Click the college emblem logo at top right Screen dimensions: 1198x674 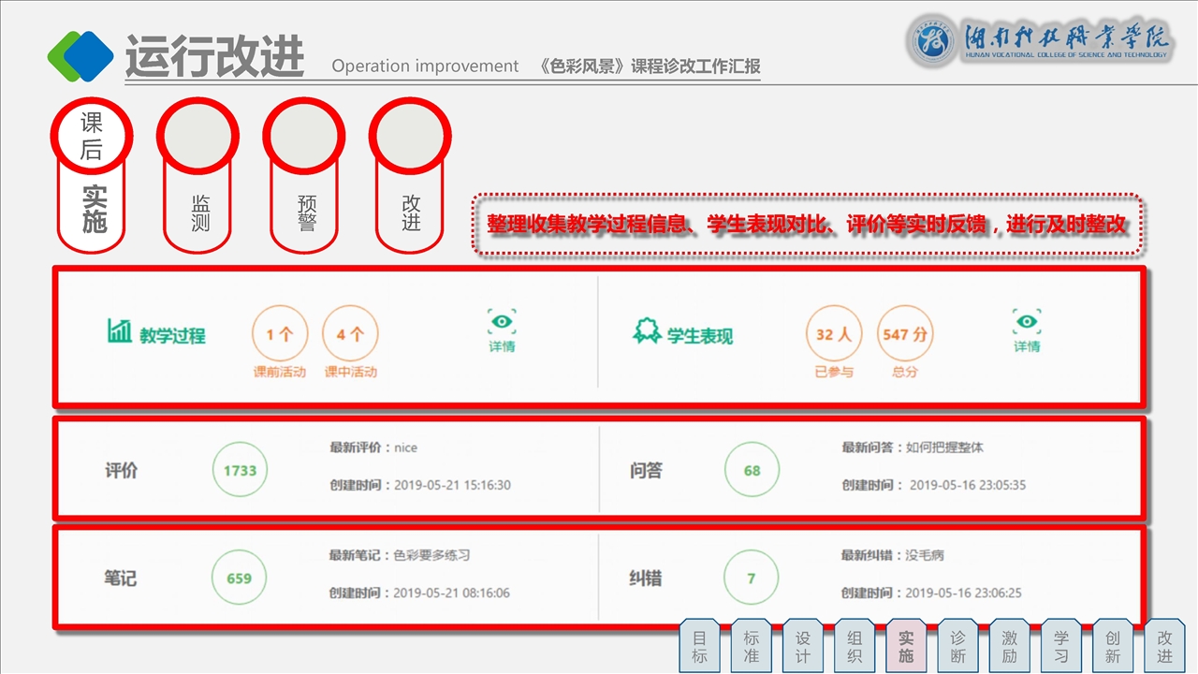pos(932,40)
